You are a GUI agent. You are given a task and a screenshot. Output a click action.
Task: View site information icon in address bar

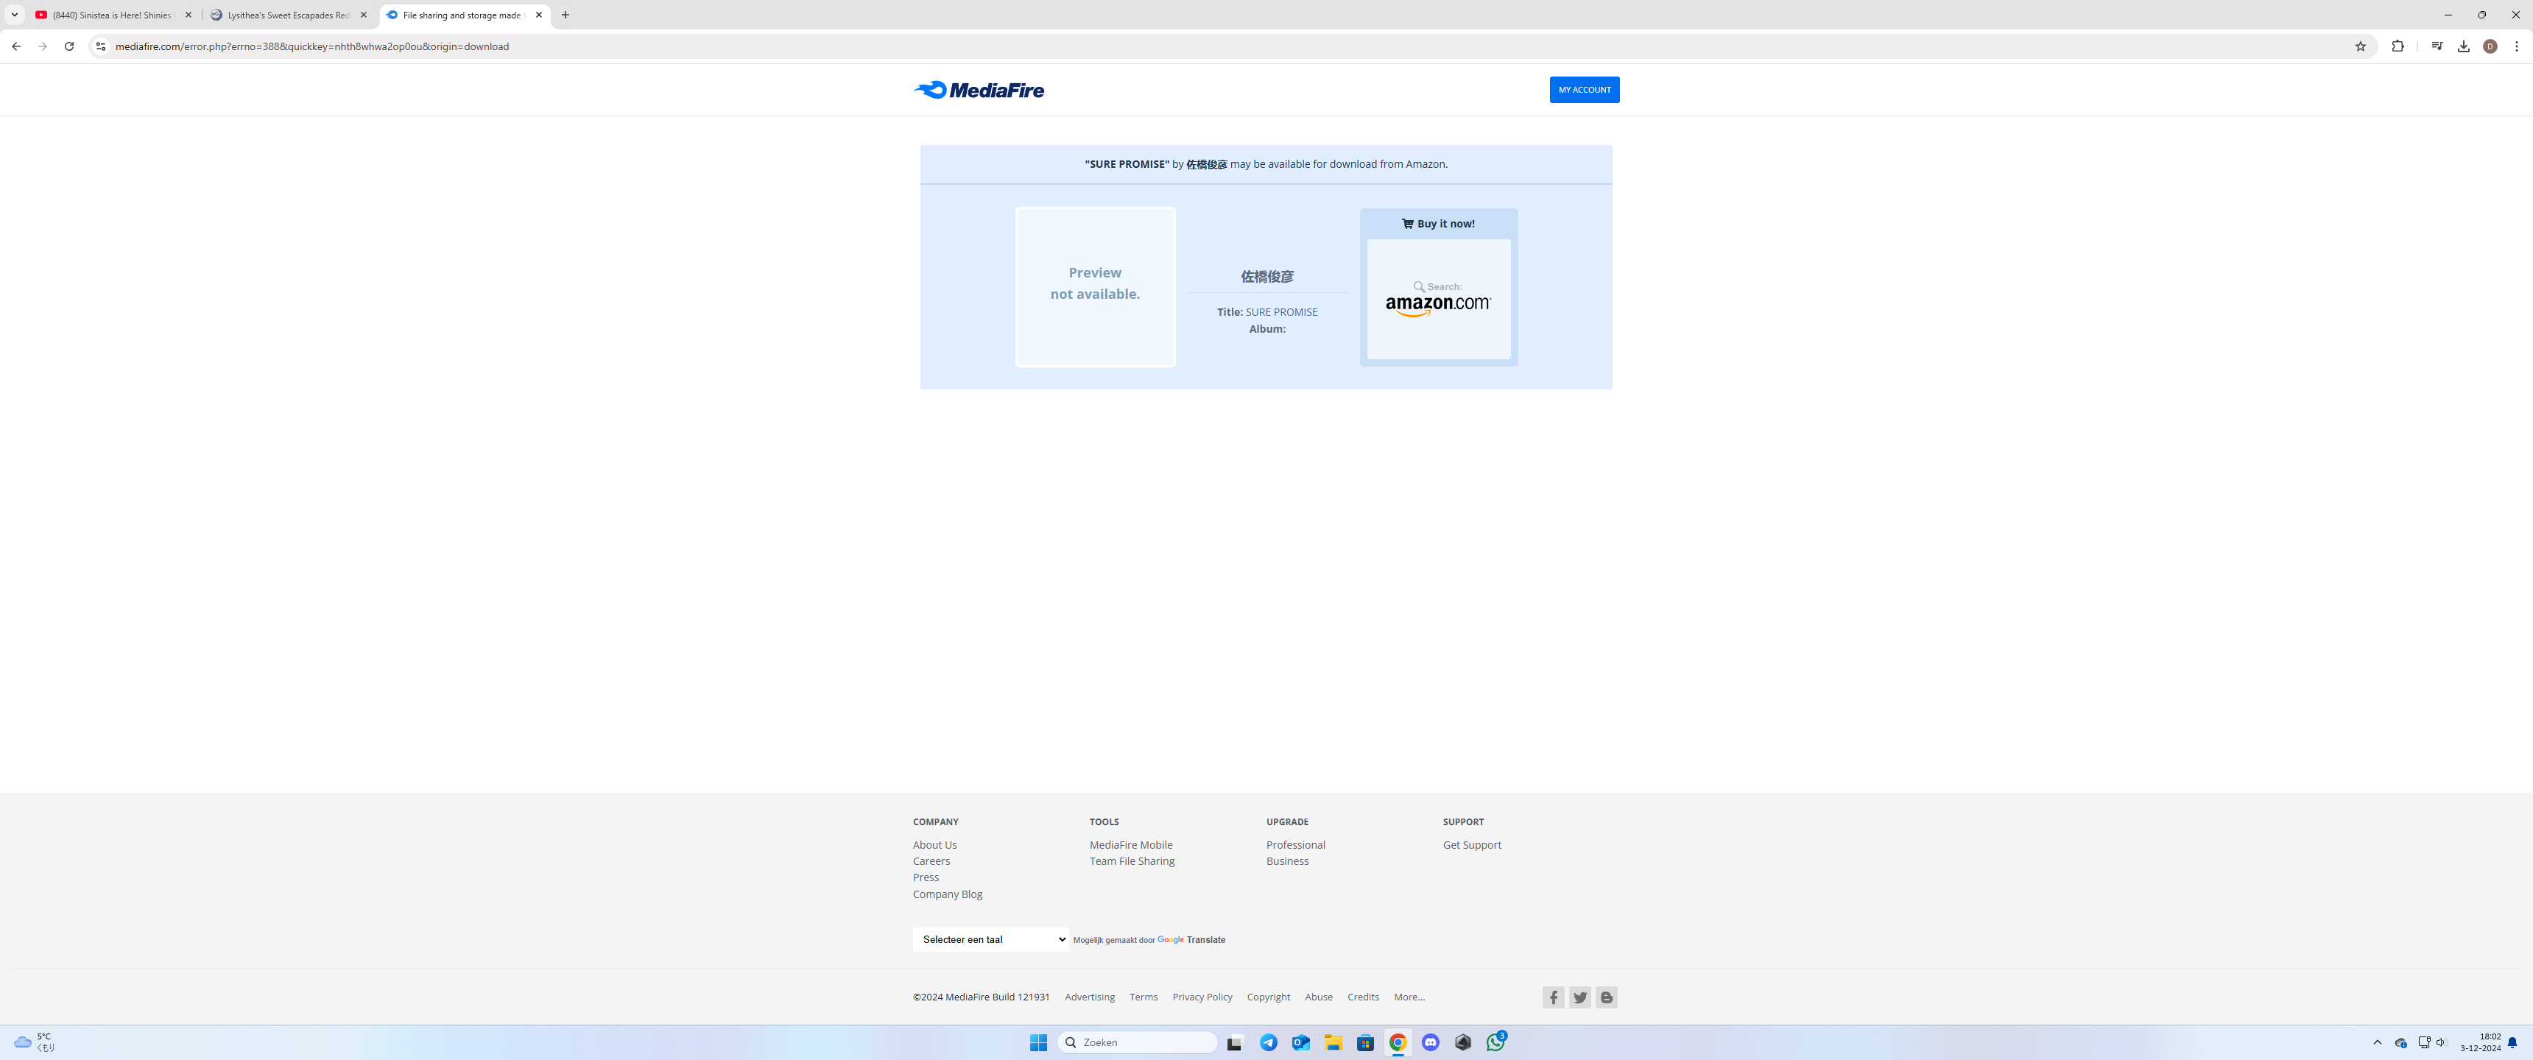[99, 46]
